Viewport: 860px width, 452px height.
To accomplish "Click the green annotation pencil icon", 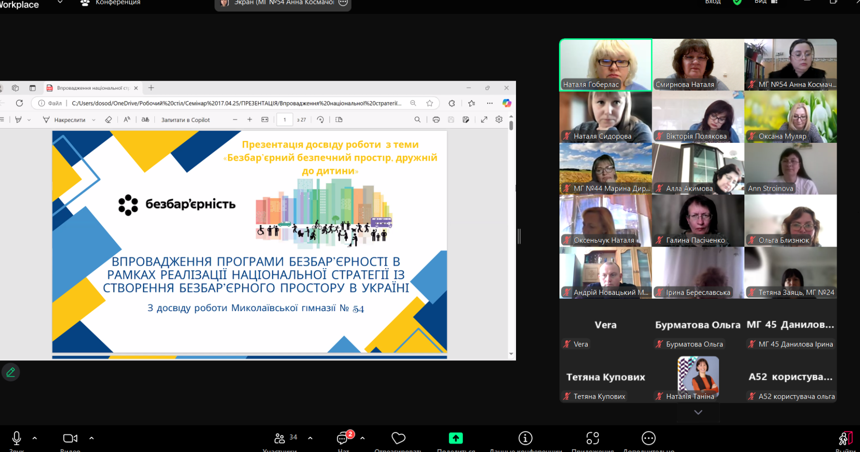I will coord(11,372).
